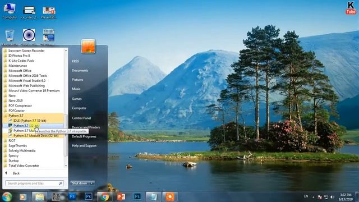Open the PS 7.0 taskbar icon
Image resolution: width=359 pixels, height=202 pixels.
(x=56, y=197)
